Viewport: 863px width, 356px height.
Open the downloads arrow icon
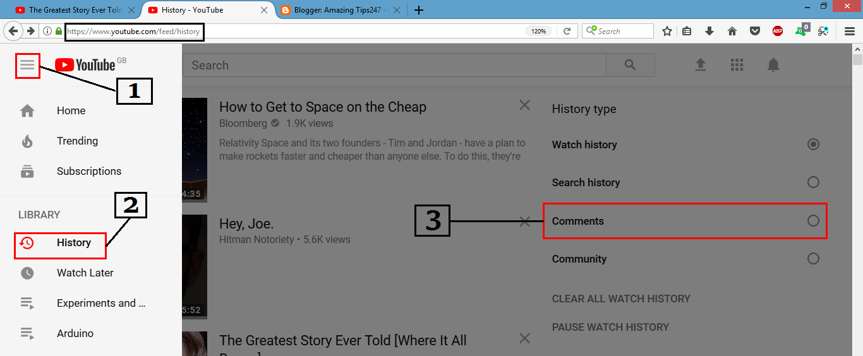(709, 31)
